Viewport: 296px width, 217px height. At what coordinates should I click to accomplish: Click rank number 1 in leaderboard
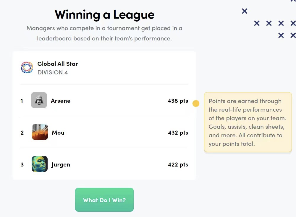pos(22,101)
